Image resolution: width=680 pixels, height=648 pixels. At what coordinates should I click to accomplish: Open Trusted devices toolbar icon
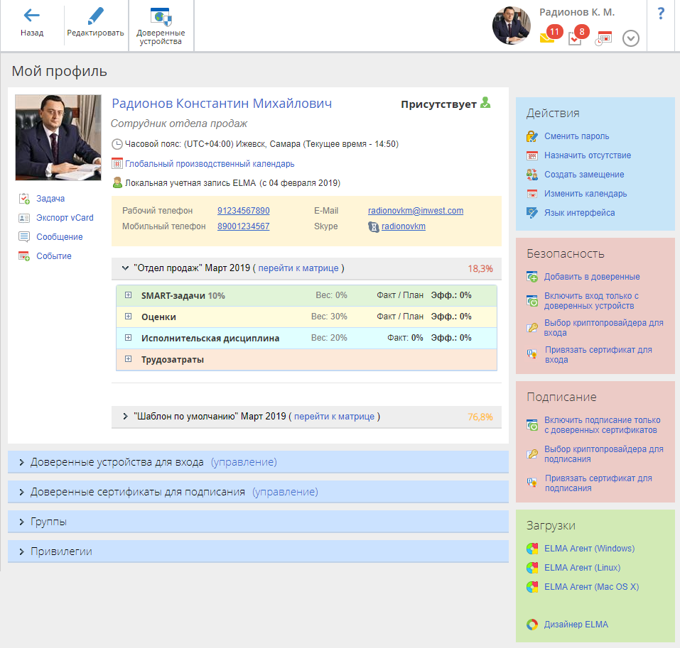tap(160, 17)
